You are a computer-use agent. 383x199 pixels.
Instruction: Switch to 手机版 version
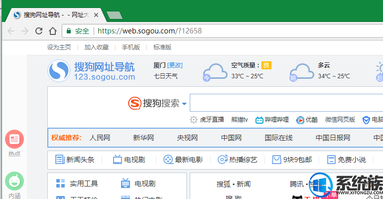[x=131, y=47]
